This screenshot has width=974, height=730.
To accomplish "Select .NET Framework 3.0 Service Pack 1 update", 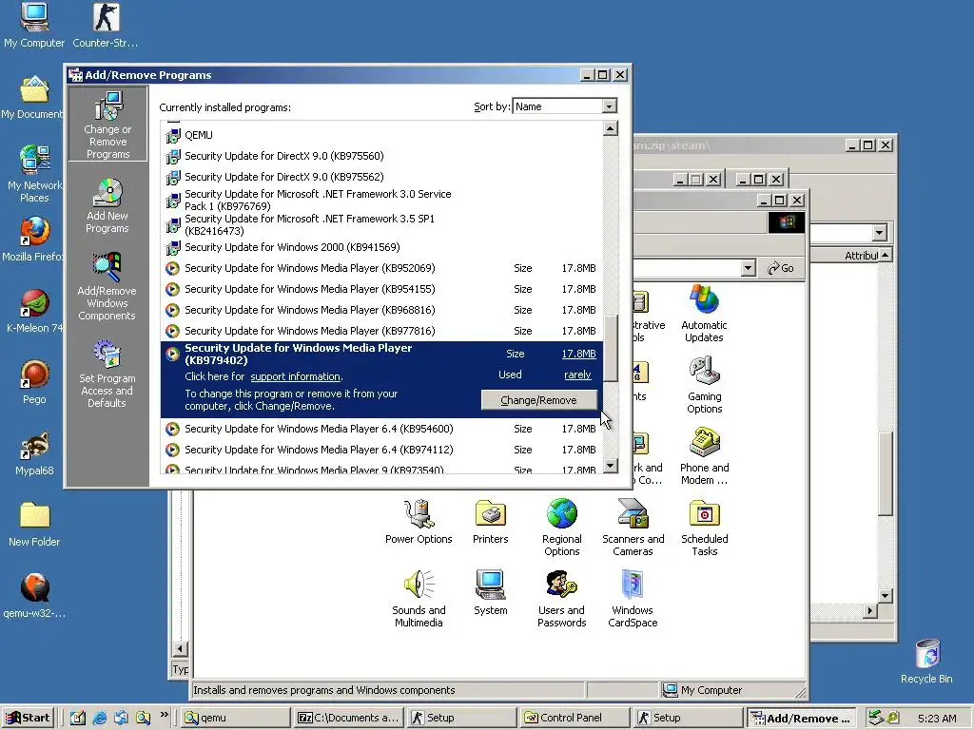I will (x=381, y=200).
